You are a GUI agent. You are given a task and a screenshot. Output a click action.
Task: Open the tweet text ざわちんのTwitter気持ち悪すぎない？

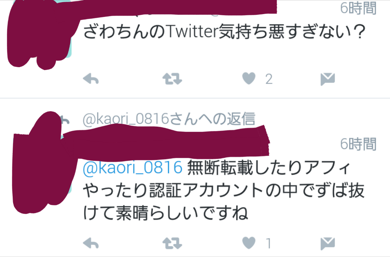pos(224,32)
